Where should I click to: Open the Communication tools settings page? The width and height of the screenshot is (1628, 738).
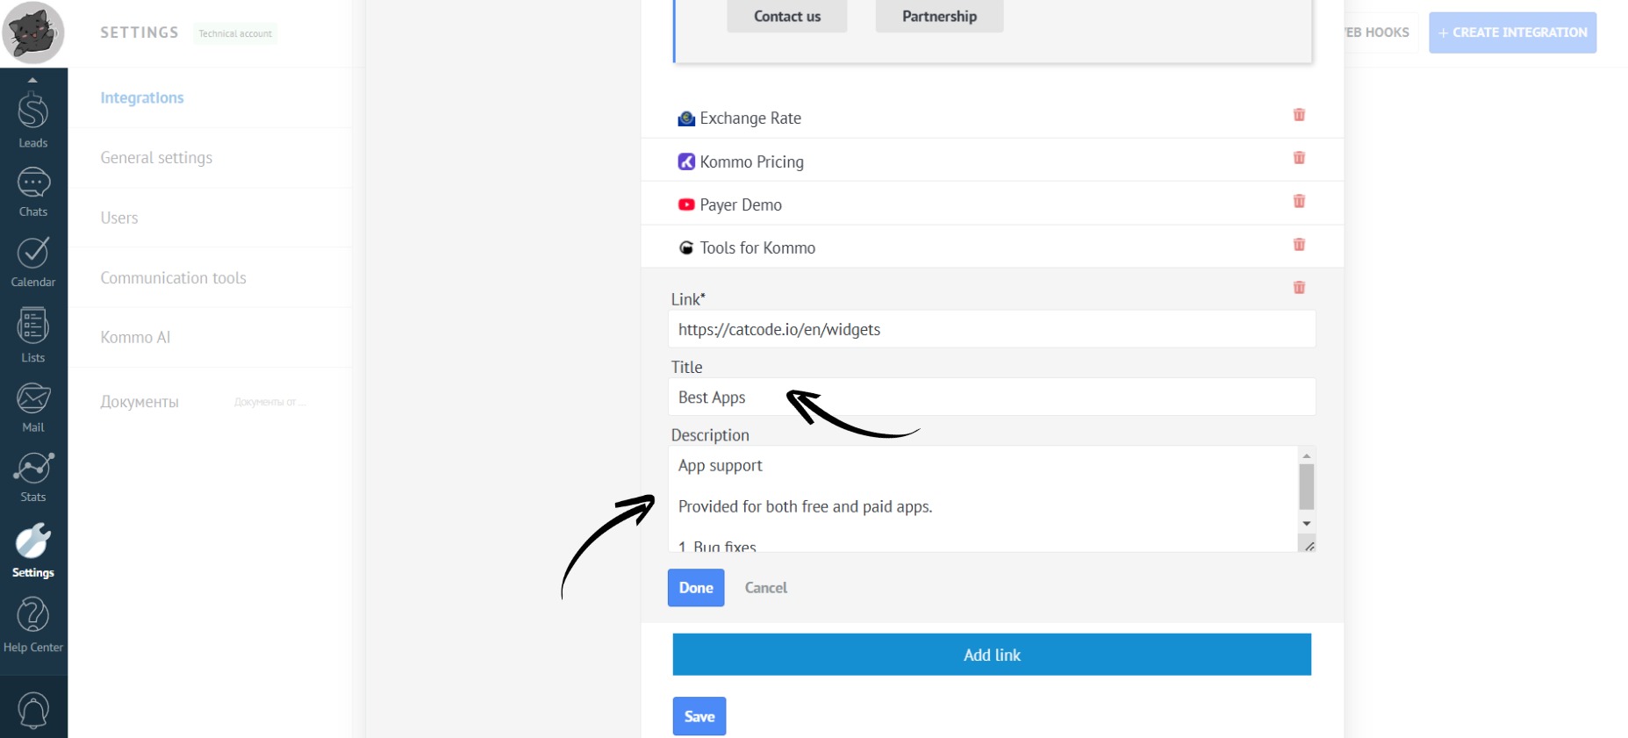point(173,278)
